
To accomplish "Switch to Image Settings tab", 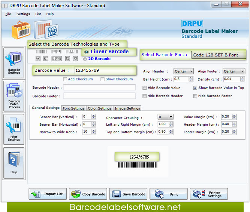I will (x=127, y=108).
